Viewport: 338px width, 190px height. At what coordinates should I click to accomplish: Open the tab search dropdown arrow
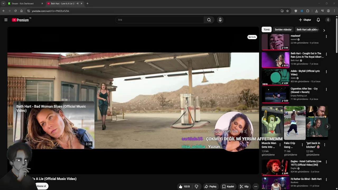pos(3,3)
